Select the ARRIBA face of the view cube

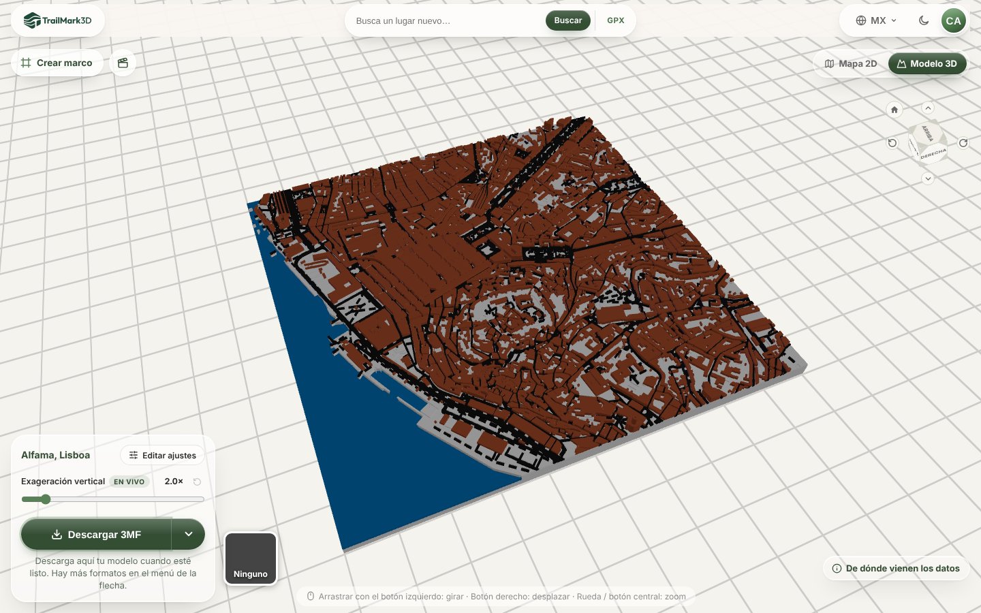927,133
